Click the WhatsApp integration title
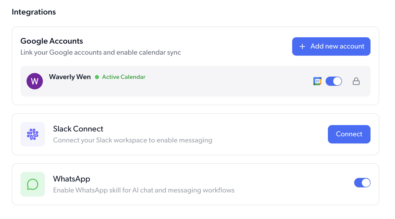 coord(72,179)
